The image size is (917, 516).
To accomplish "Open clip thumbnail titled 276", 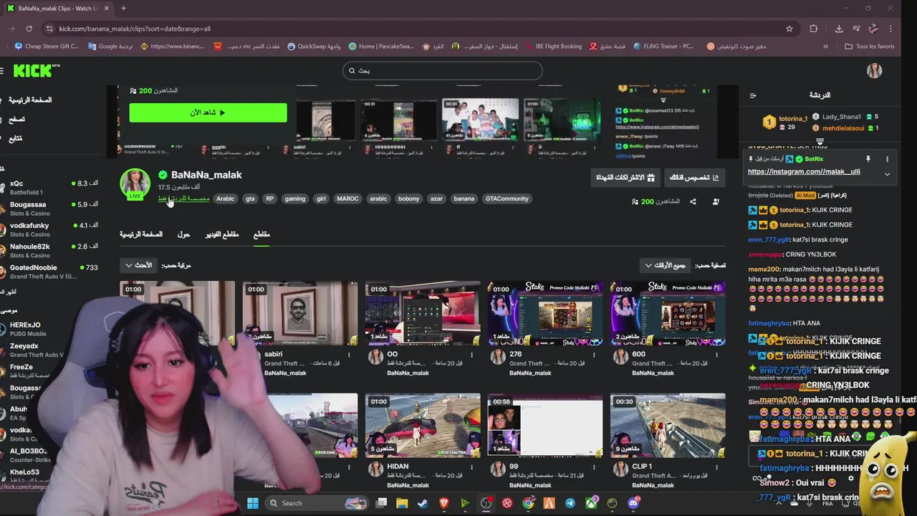I will (x=545, y=313).
